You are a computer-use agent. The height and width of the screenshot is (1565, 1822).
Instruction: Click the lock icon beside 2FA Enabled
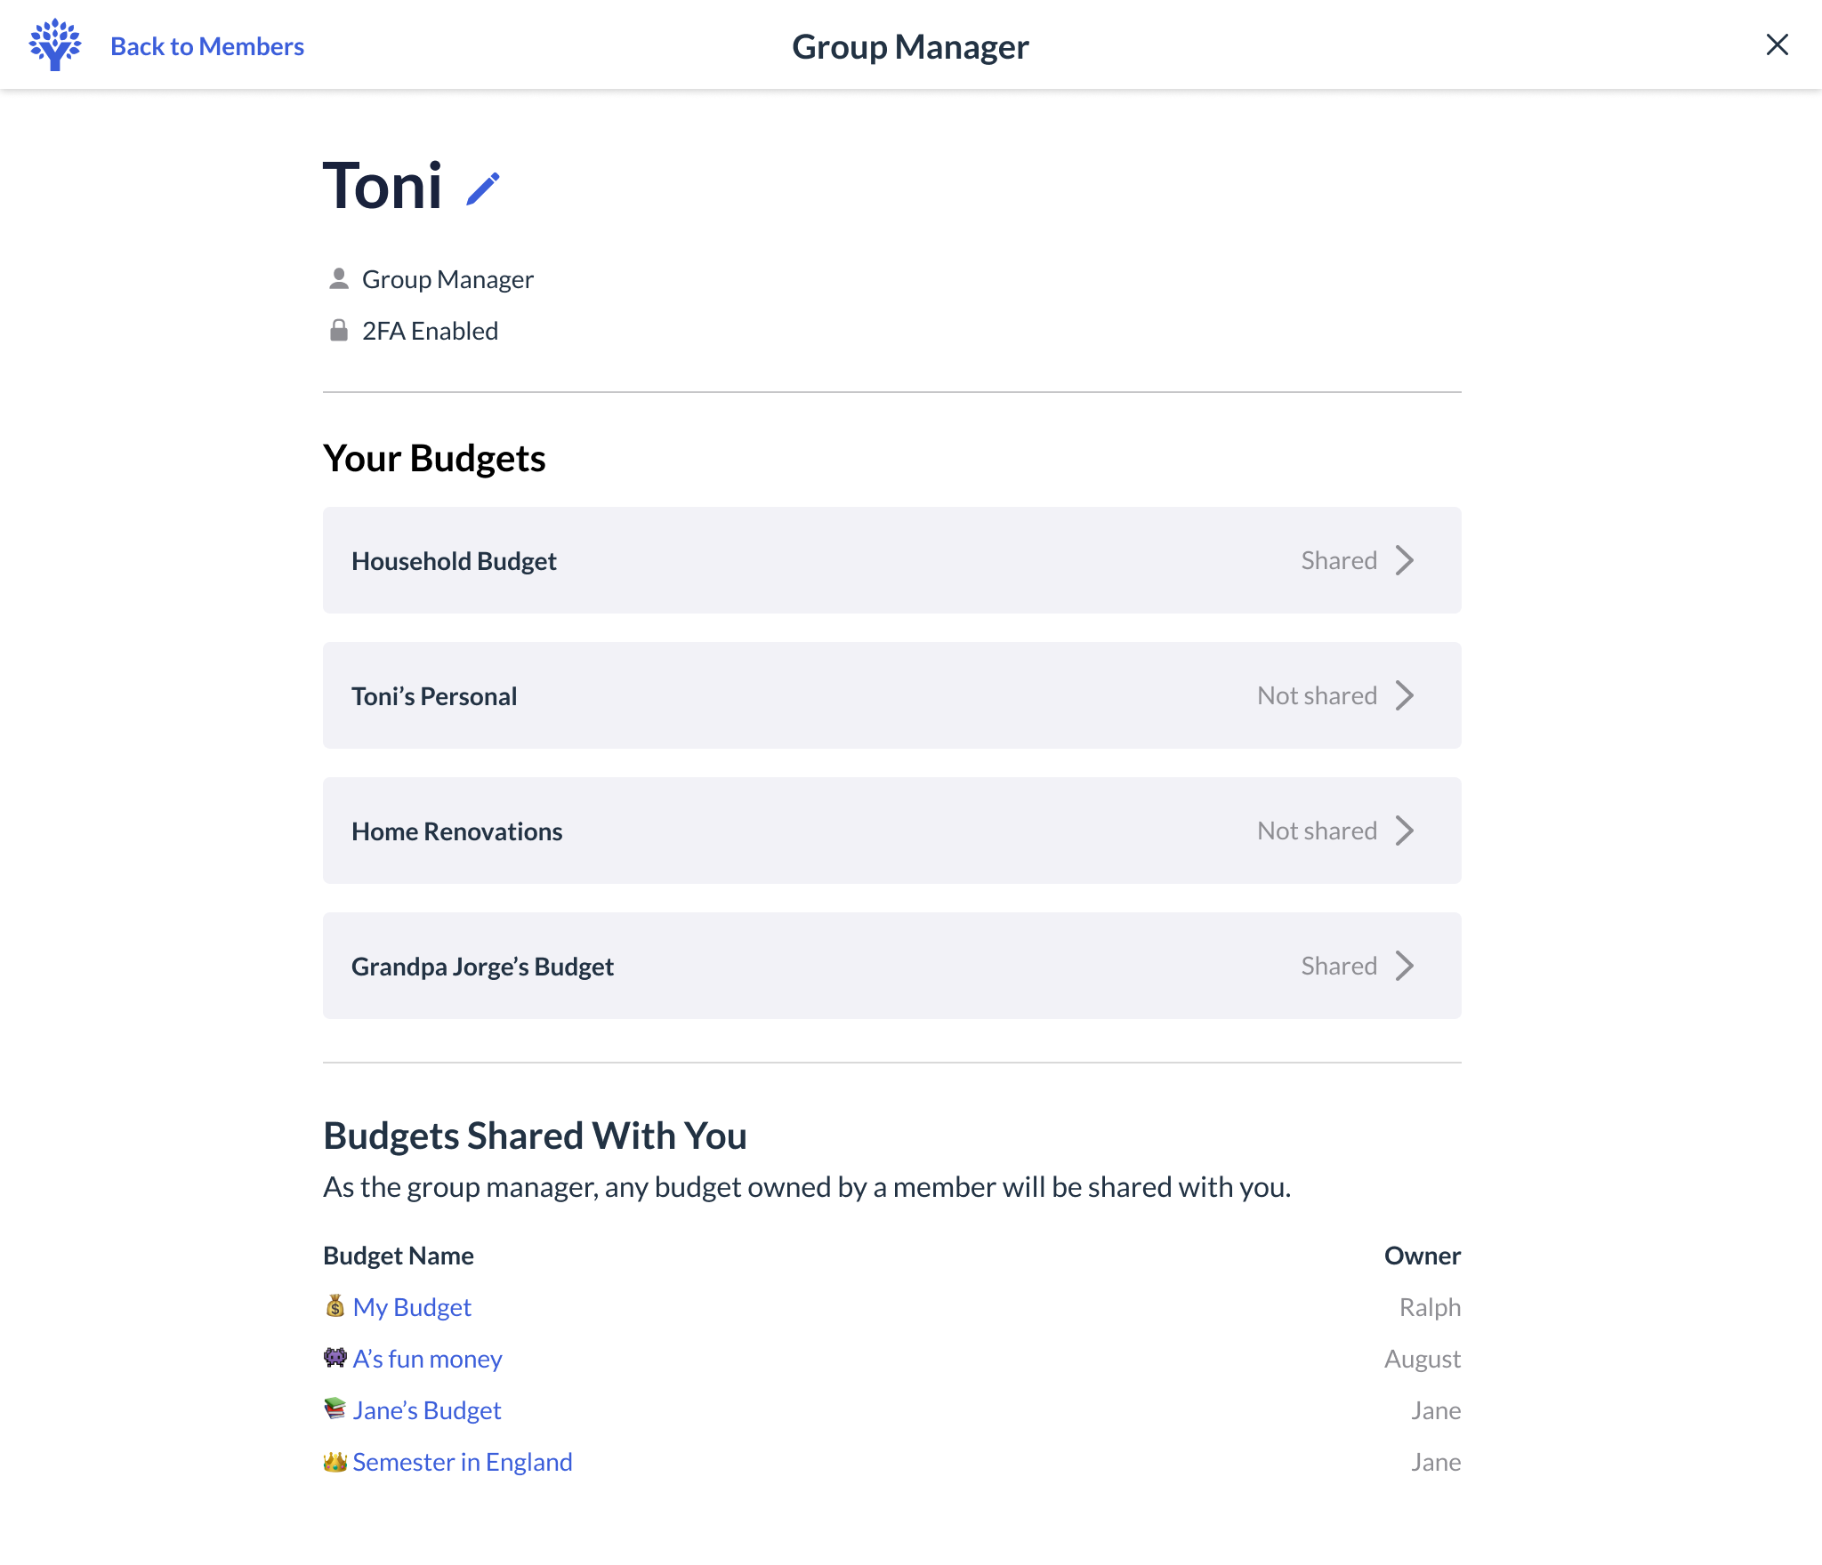click(338, 331)
